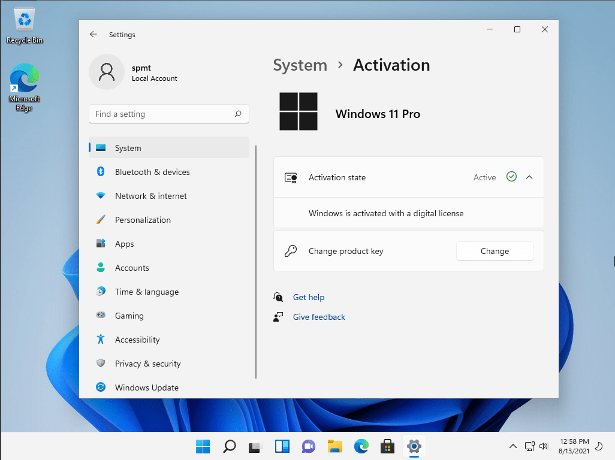This screenshot has height=460, width=615.
Task: Click 'Windows is activated with a digital license'
Action: point(386,213)
